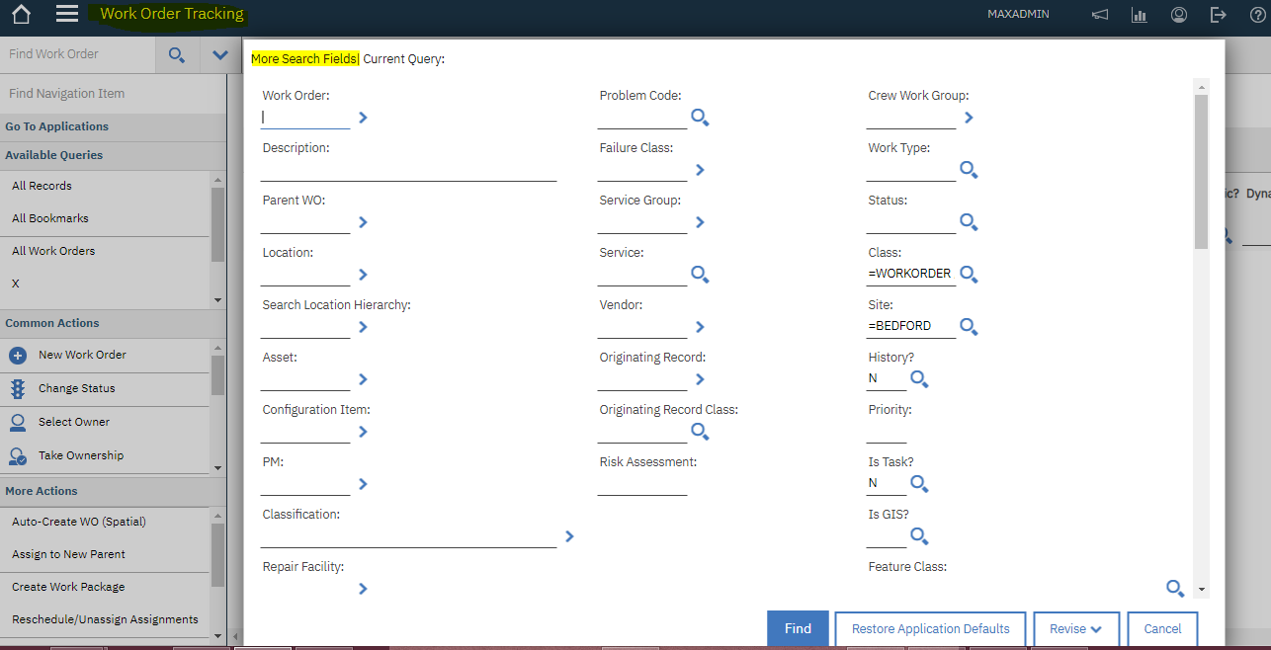This screenshot has width=1271, height=650.
Task: Click the Find button
Action: click(x=797, y=628)
